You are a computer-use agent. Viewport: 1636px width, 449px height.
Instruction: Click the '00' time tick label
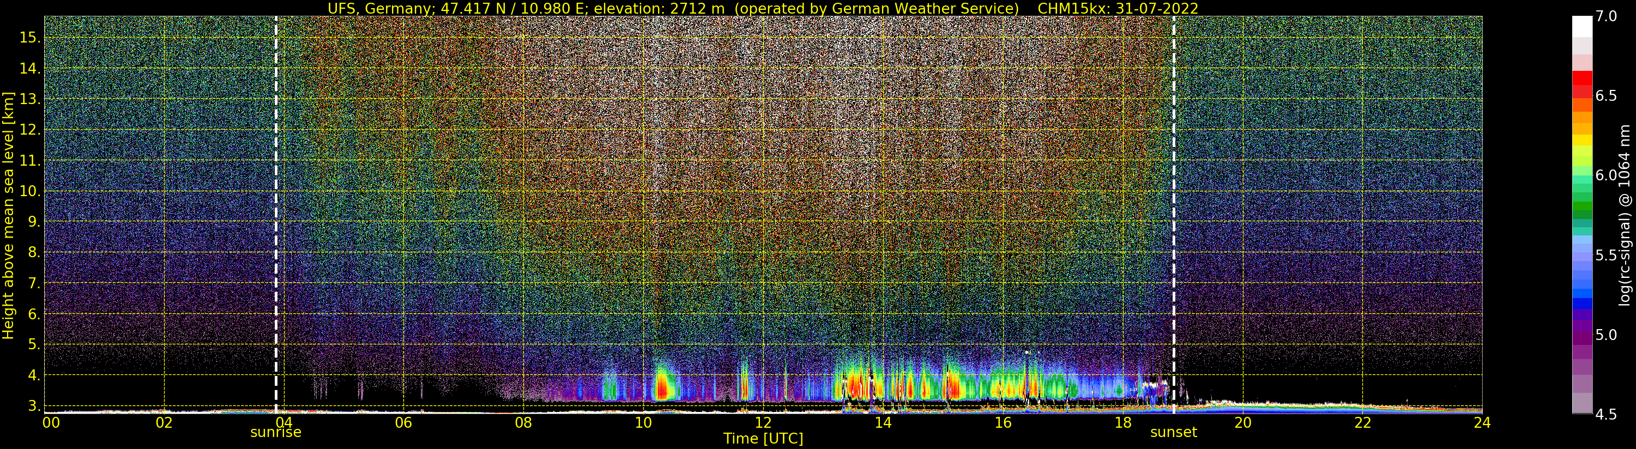pos(51,422)
